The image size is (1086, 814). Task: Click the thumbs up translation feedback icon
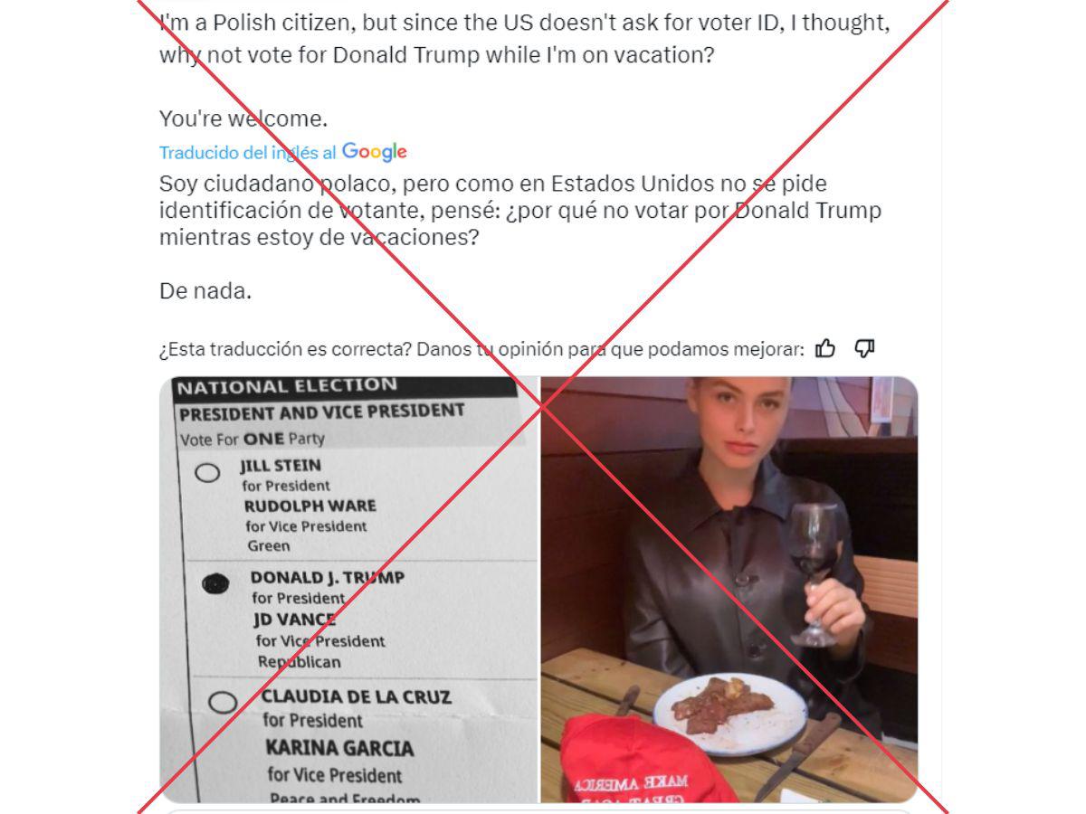coord(824,348)
